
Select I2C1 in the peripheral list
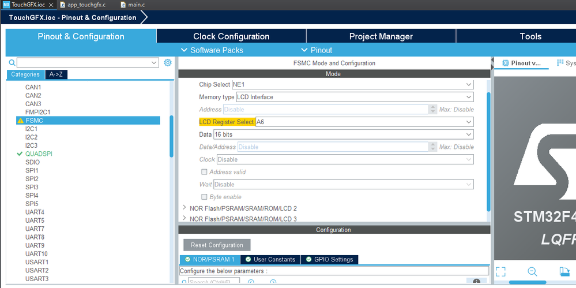click(31, 129)
